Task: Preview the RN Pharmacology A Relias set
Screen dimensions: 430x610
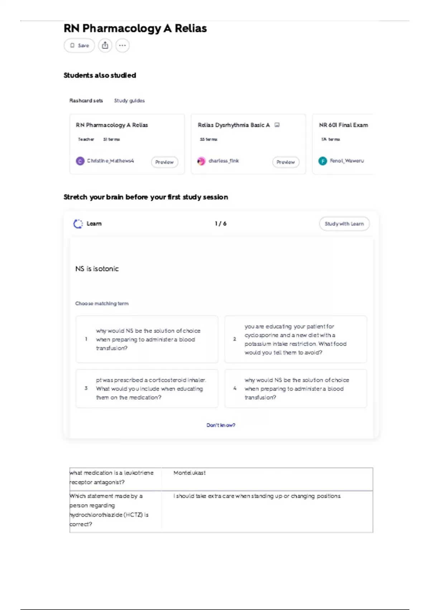Action: (x=164, y=162)
